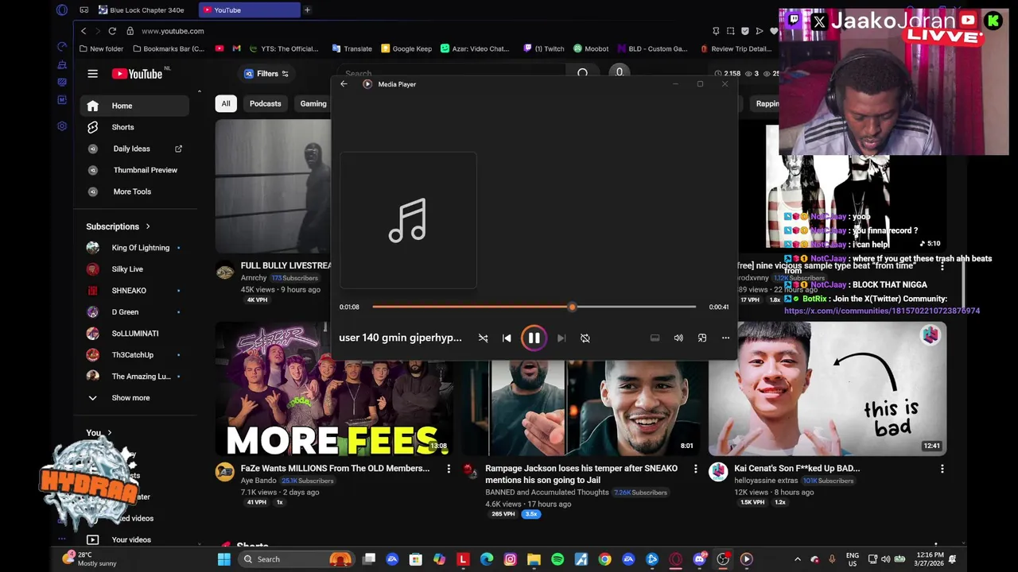Toggle shuffle in Media Player
The height and width of the screenshot is (572, 1018).
[x=483, y=338]
